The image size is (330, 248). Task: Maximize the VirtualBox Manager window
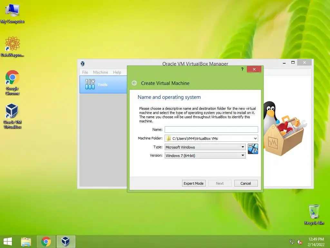(x=293, y=63)
